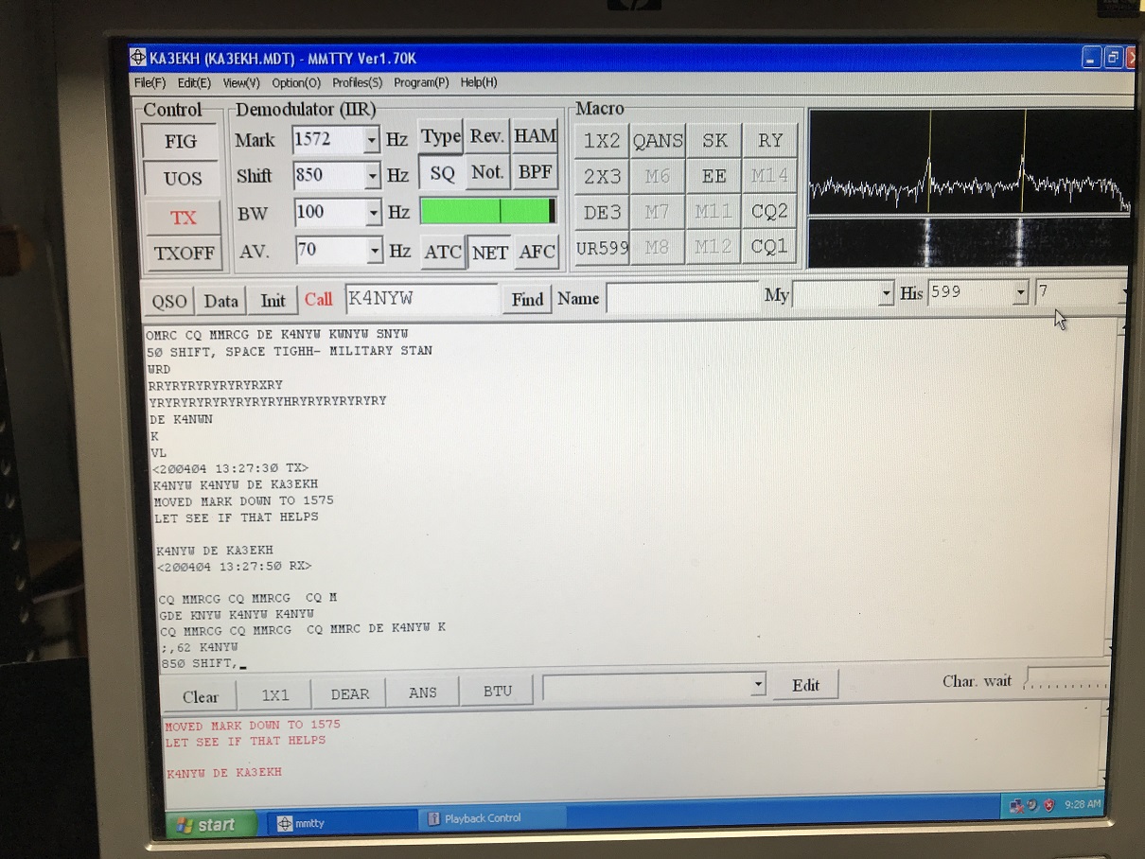Image resolution: width=1145 pixels, height=859 pixels.
Task: Toggle the BPF filter button
Action: click(536, 172)
